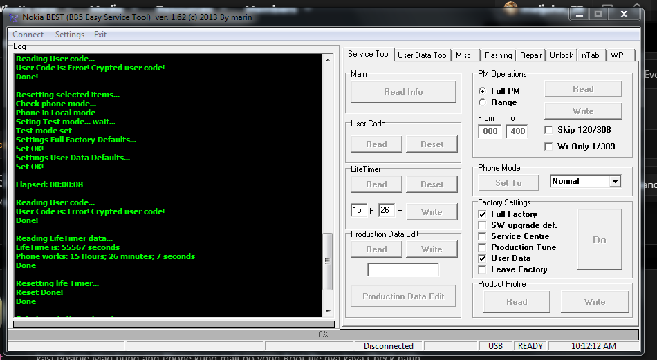Click Write in Product Profile group
The image size is (657, 360).
595,302
